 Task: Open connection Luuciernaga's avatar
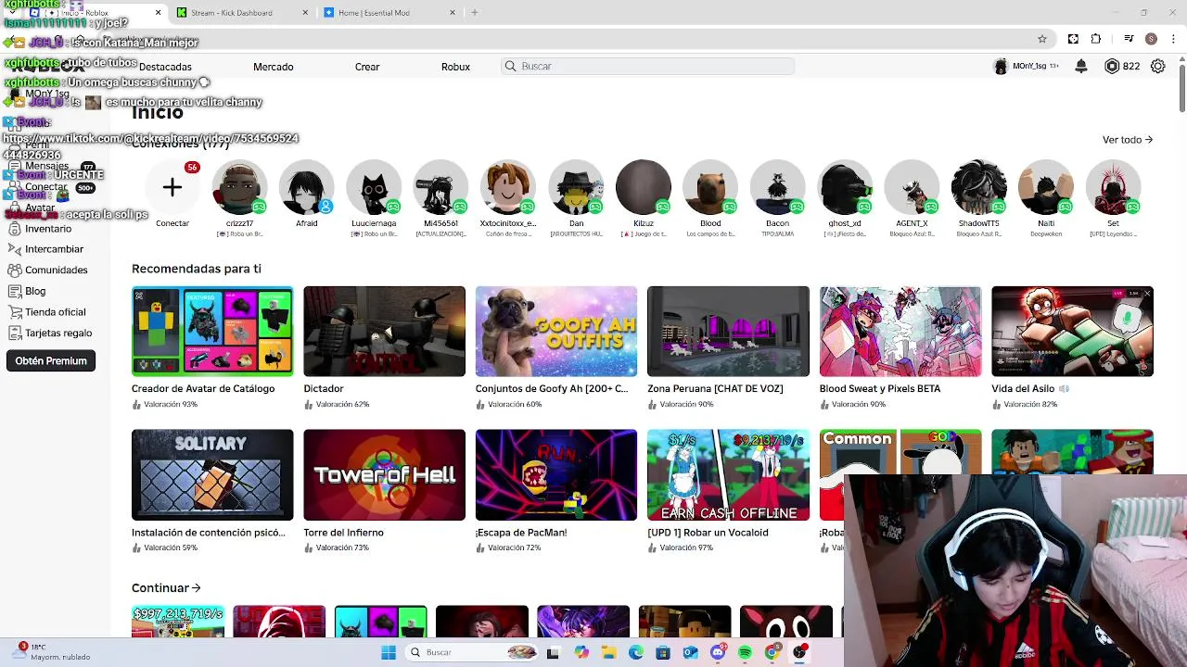374,188
